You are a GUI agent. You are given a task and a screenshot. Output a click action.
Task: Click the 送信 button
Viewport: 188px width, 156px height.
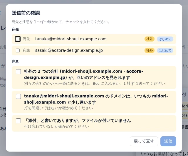tap(168, 141)
